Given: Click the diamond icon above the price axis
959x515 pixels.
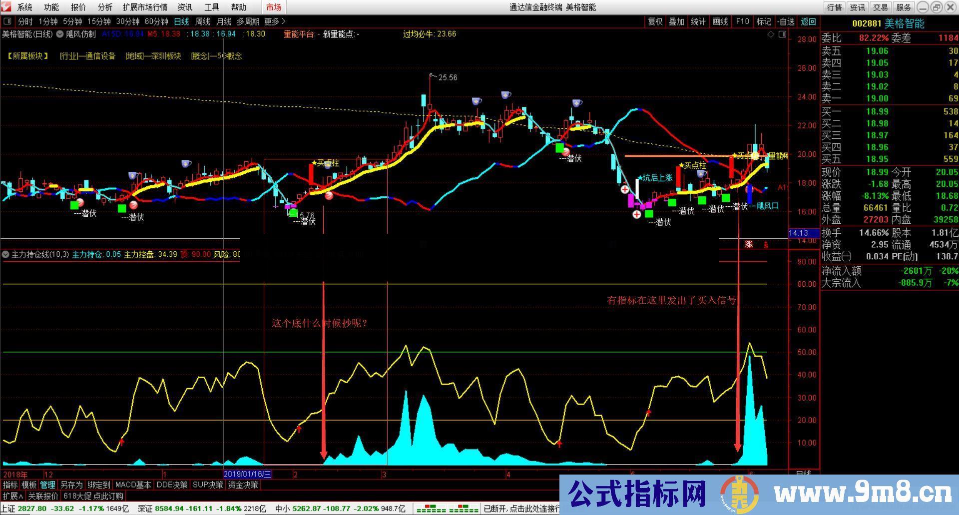Looking at the screenshot, I should 771,34.
